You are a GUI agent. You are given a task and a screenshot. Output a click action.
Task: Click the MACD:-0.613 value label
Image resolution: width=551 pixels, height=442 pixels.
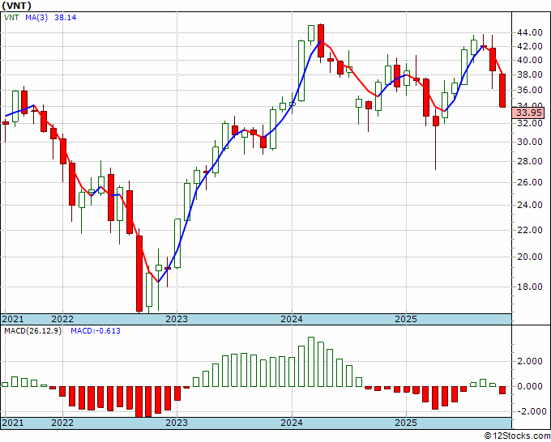click(96, 331)
